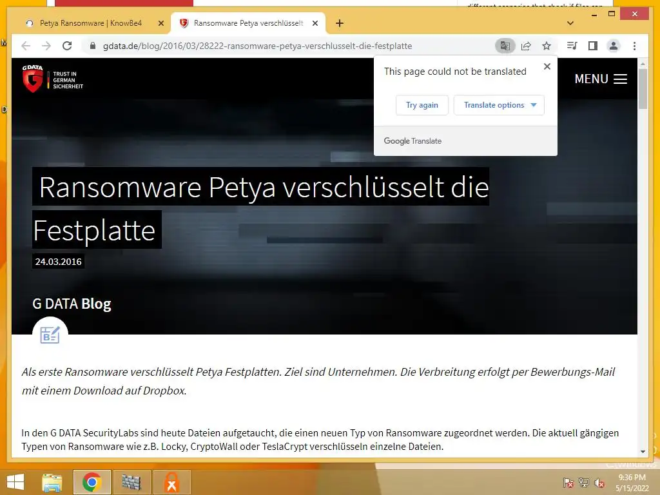Click the article date 24.03.2016
The image size is (660, 495).
[59, 262]
